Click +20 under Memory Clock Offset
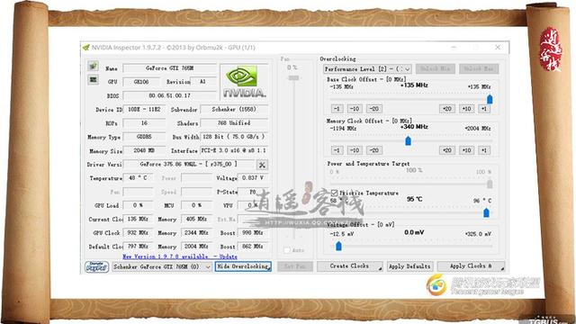The width and height of the screenshot is (576, 324). [x=446, y=150]
